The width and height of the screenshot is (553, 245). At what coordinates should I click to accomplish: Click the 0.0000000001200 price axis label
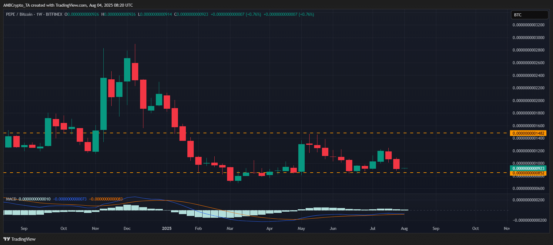click(528, 151)
